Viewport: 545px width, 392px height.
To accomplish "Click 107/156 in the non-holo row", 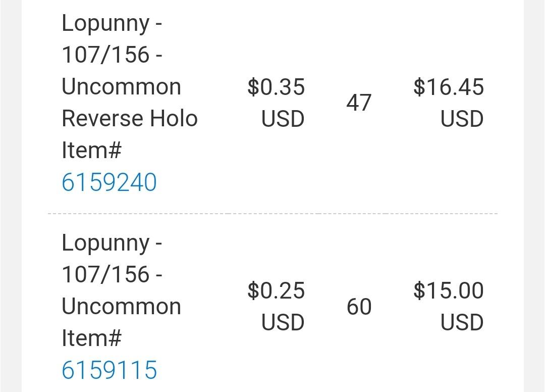I will coord(105,274).
